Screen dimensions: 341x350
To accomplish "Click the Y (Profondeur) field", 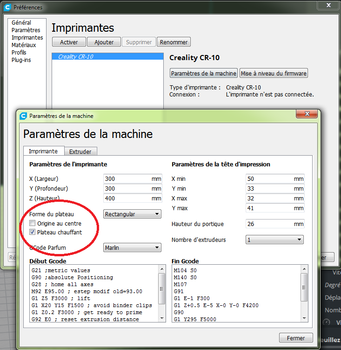I will [x=133, y=189].
